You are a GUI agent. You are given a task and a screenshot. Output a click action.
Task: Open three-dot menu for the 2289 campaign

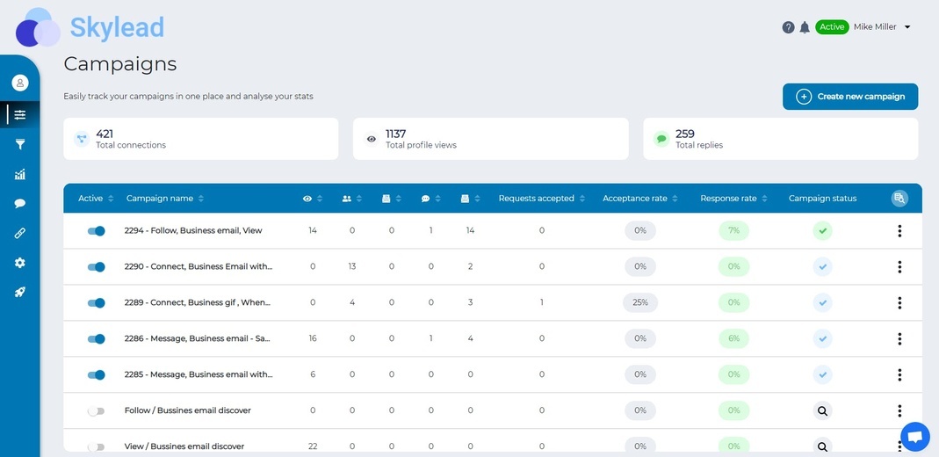[899, 303]
